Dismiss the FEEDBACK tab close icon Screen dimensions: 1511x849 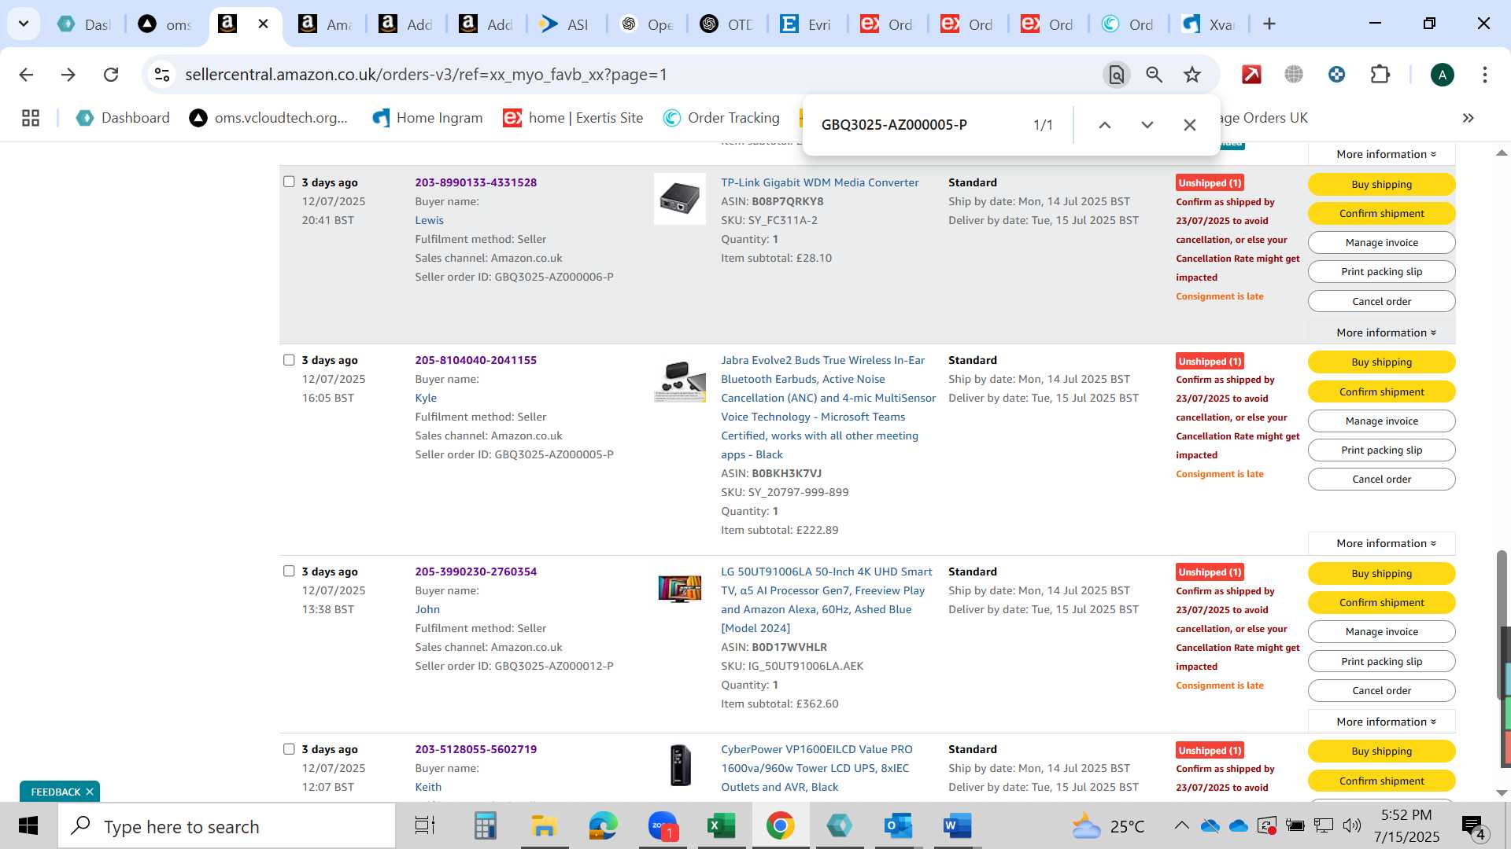[x=90, y=792]
